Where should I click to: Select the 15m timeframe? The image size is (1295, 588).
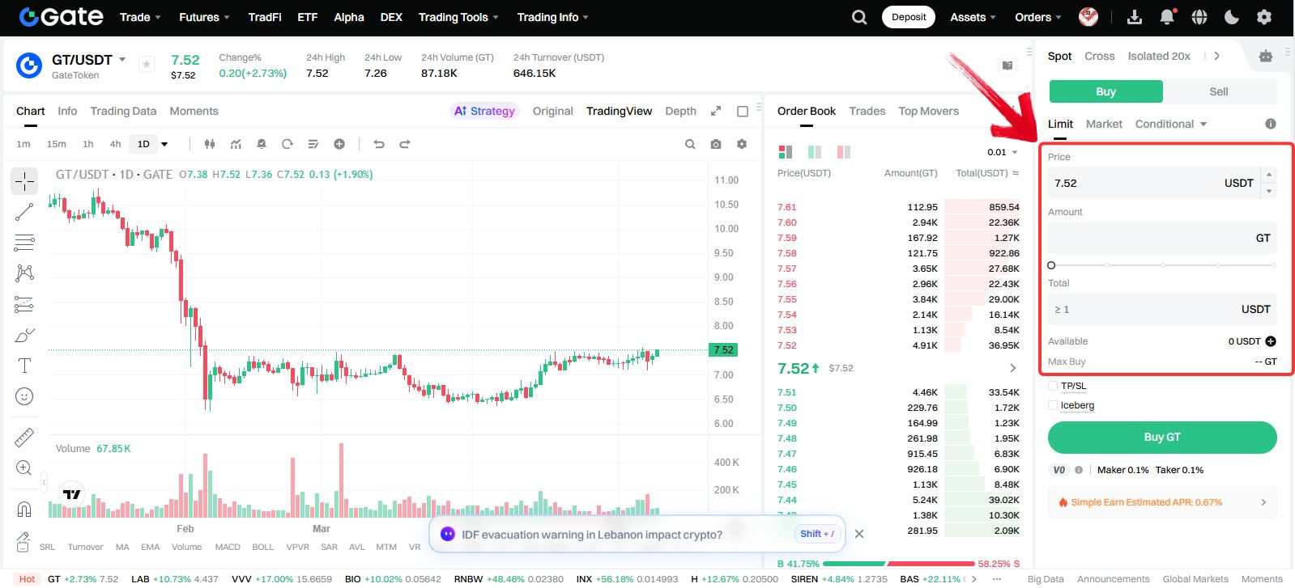[x=57, y=144]
